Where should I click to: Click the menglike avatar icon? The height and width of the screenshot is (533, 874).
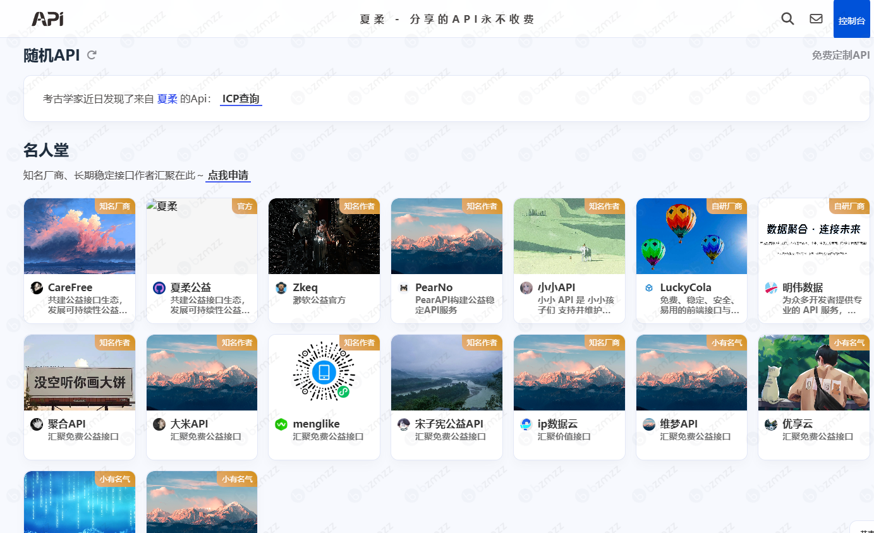(281, 424)
